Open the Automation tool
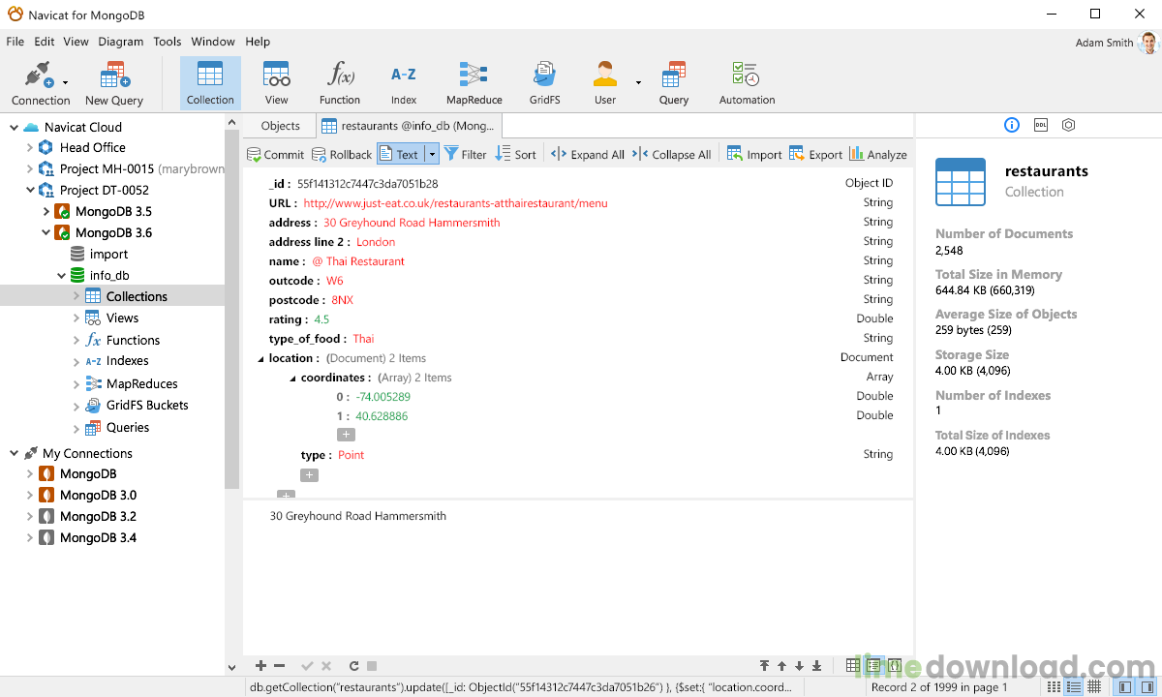 pyautogui.click(x=747, y=83)
